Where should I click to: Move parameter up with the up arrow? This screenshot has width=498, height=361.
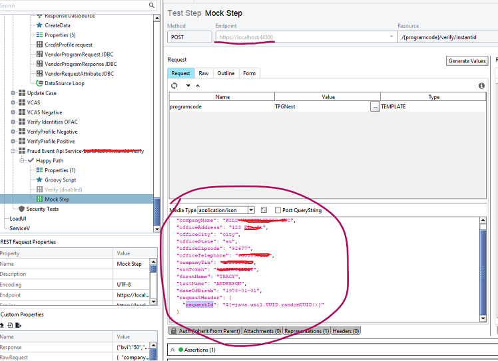click(198, 85)
